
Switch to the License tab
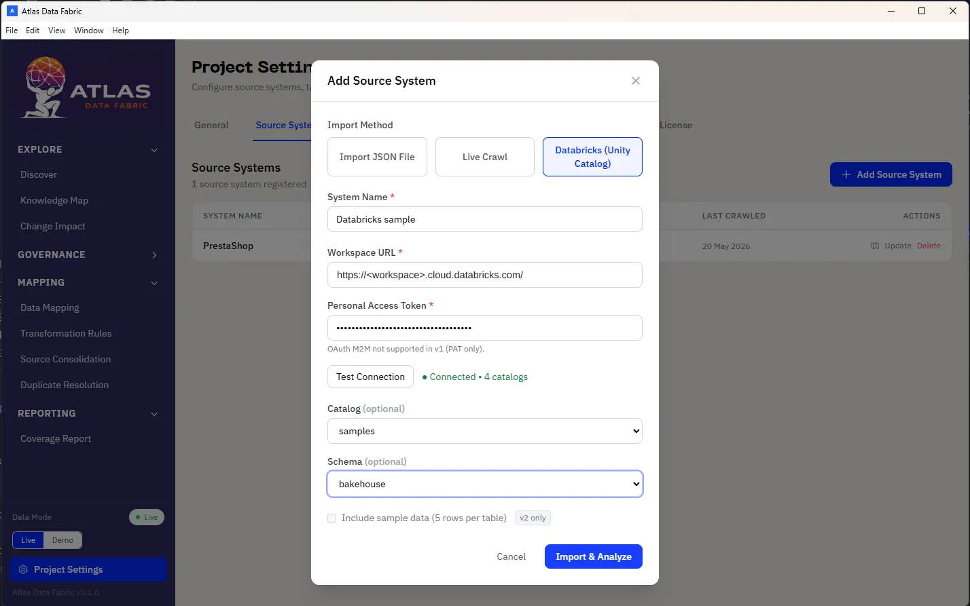pos(676,125)
